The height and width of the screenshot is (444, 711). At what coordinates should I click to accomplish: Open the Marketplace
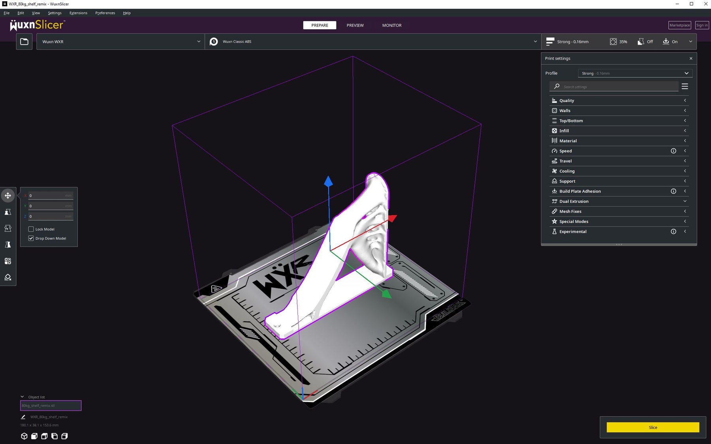(679, 25)
